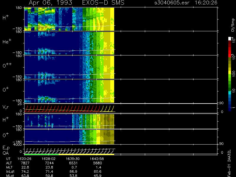236x177 pixels.
Task: Click the ALT value '7827'
Action: (x=25, y=163)
